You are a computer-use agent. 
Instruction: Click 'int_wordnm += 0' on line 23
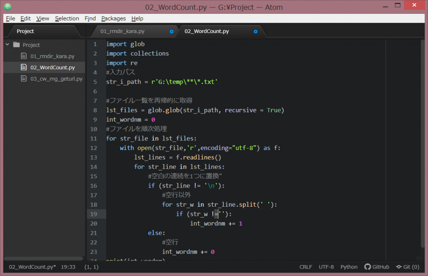(x=189, y=252)
